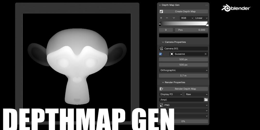Open the color ramp tools chevron menu
The image size is (260, 130).
174,18
